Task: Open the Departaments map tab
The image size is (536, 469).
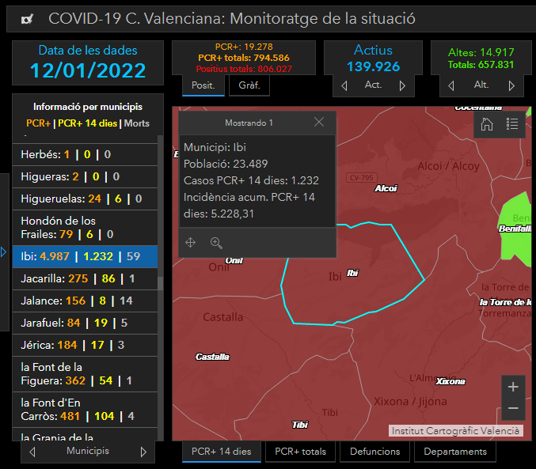Action: 455,452
